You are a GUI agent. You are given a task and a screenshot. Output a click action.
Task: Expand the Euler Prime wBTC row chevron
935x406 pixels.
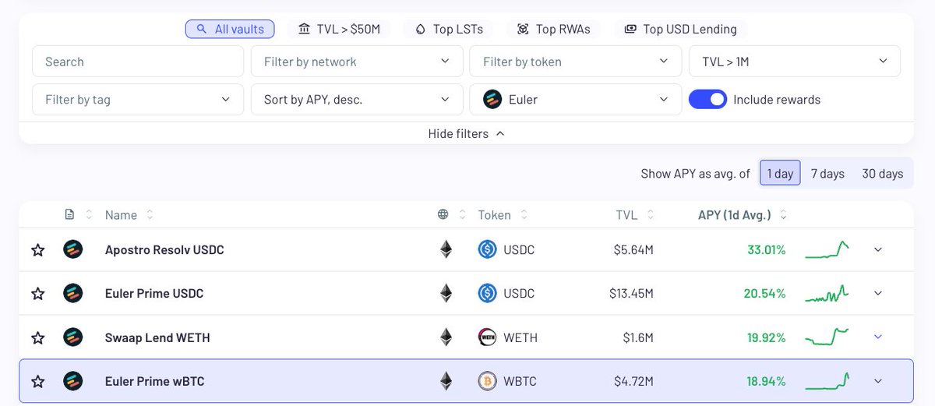[878, 381]
